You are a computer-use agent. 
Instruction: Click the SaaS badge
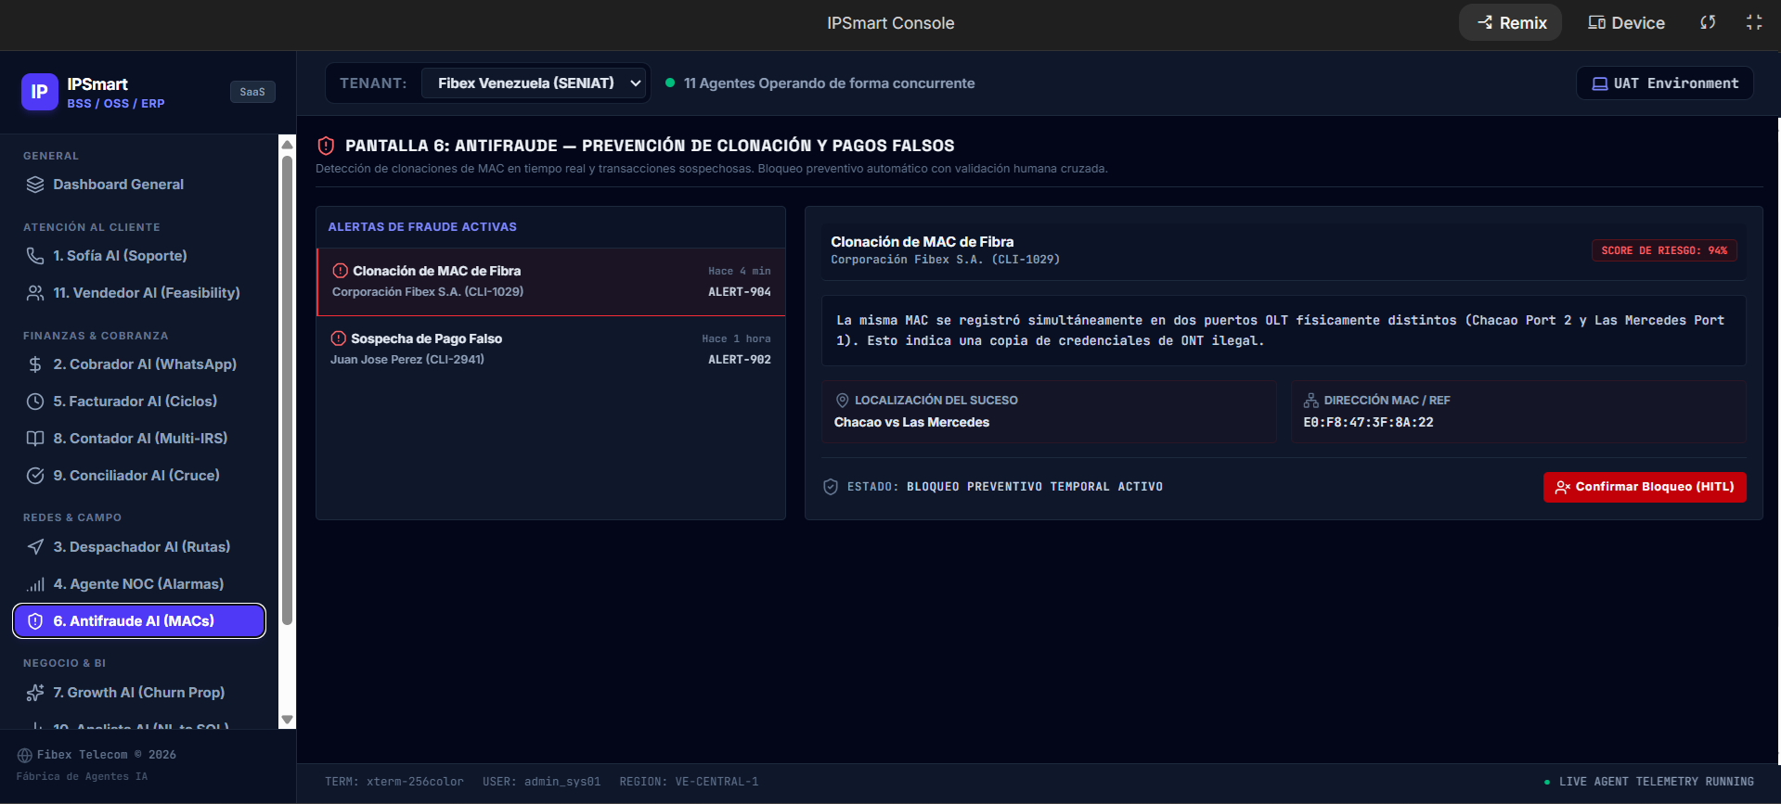(252, 92)
